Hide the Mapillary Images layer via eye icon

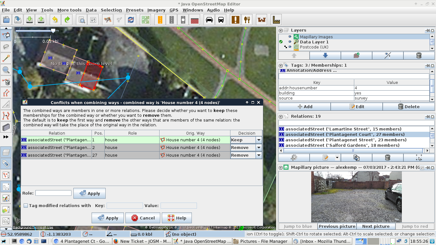(x=290, y=37)
